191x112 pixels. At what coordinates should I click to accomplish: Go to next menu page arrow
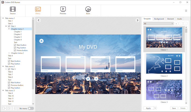[x=138, y=20]
